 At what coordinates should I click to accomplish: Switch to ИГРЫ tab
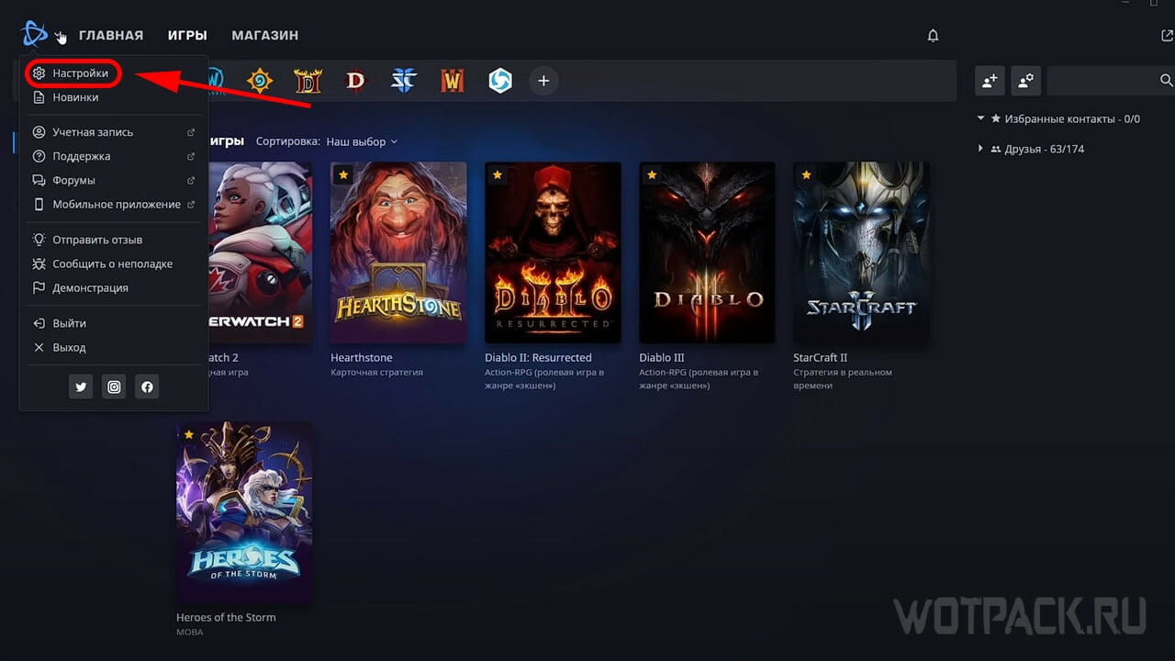point(187,36)
